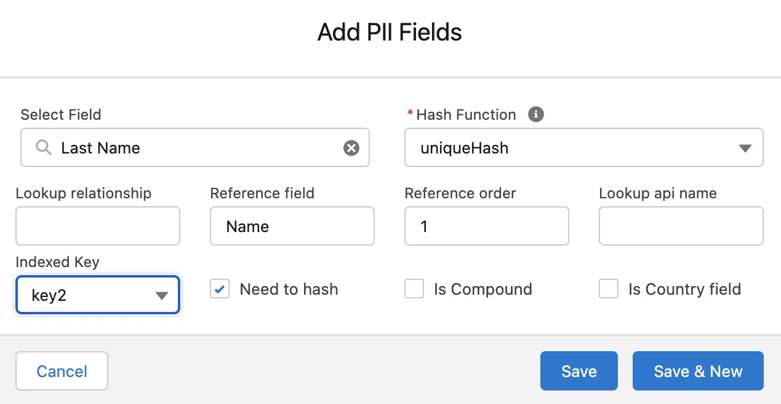The image size is (781, 404).
Task: Click the uniqueHash value in the combobox
Action: [x=465, y=148]
